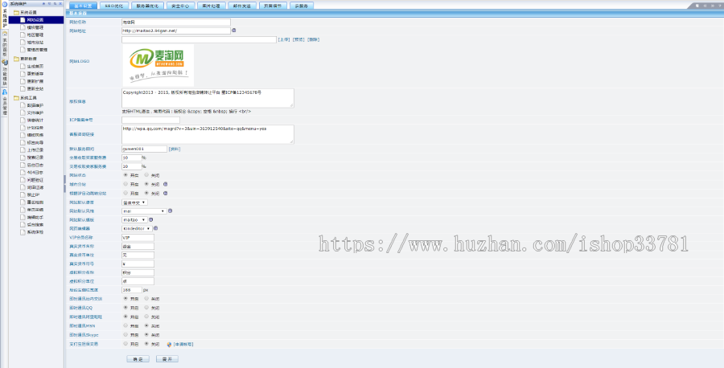The image size is (724, 368).
Task: Click the shield icon before 申请帐号
Action: click(169, 344)
